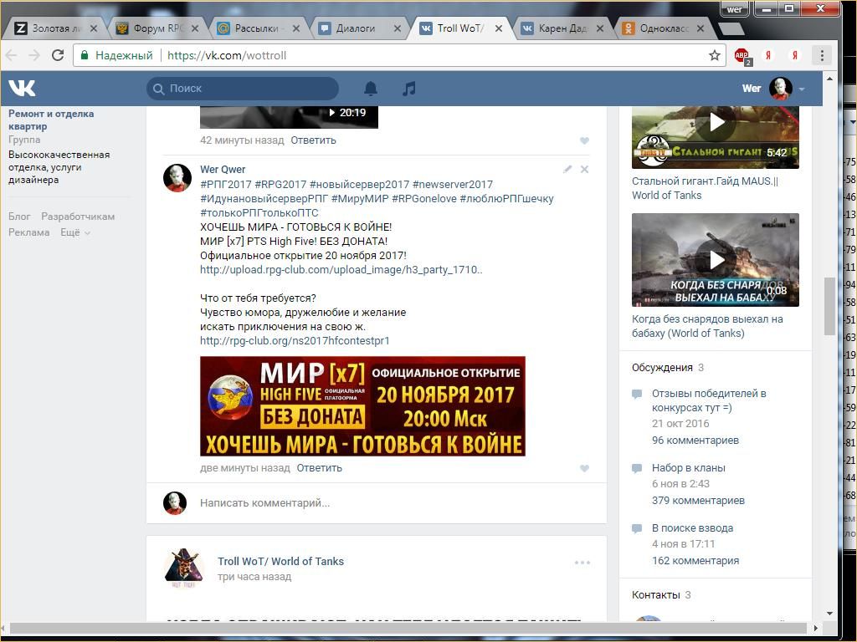Open the Контакты section
The width and height of the screenshot is (857, 642).
(656, 595)
